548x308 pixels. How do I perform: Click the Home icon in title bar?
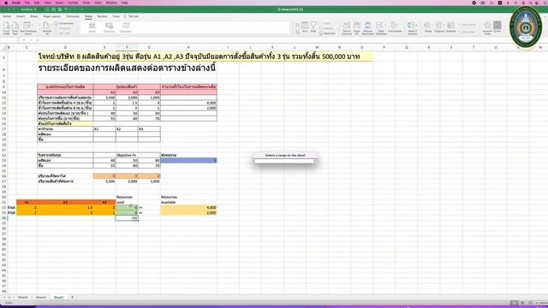click(x=47, y=9)
